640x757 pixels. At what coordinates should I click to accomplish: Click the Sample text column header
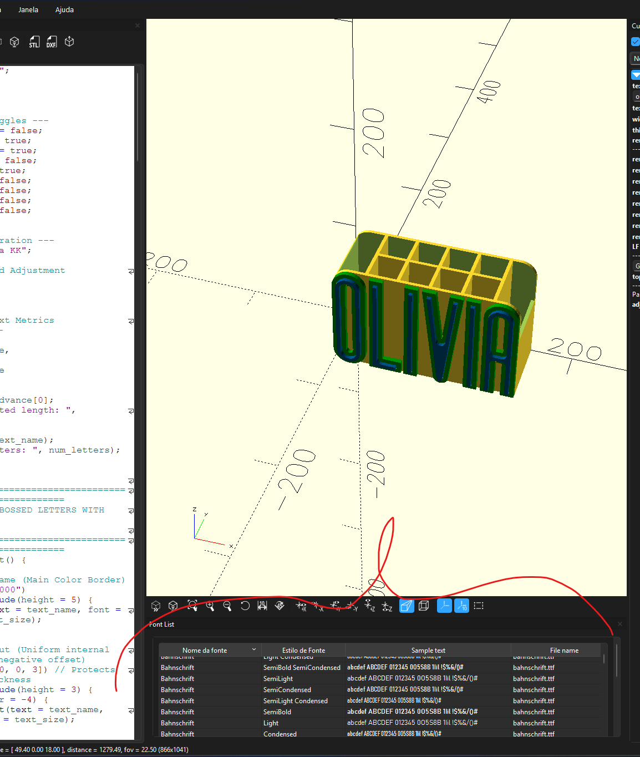428,650
